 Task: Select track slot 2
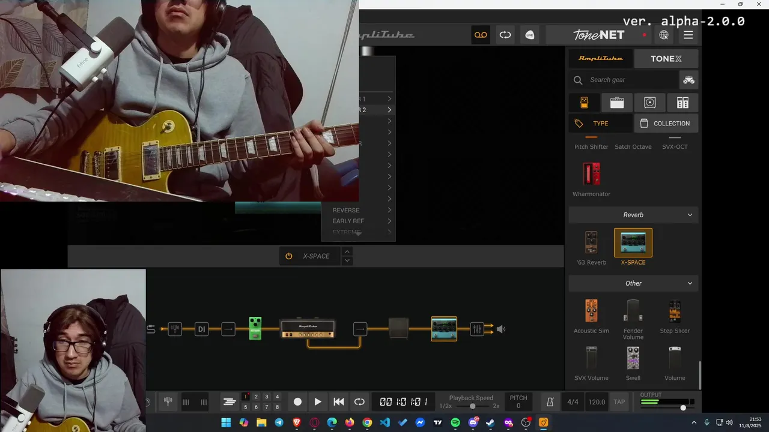256,397
